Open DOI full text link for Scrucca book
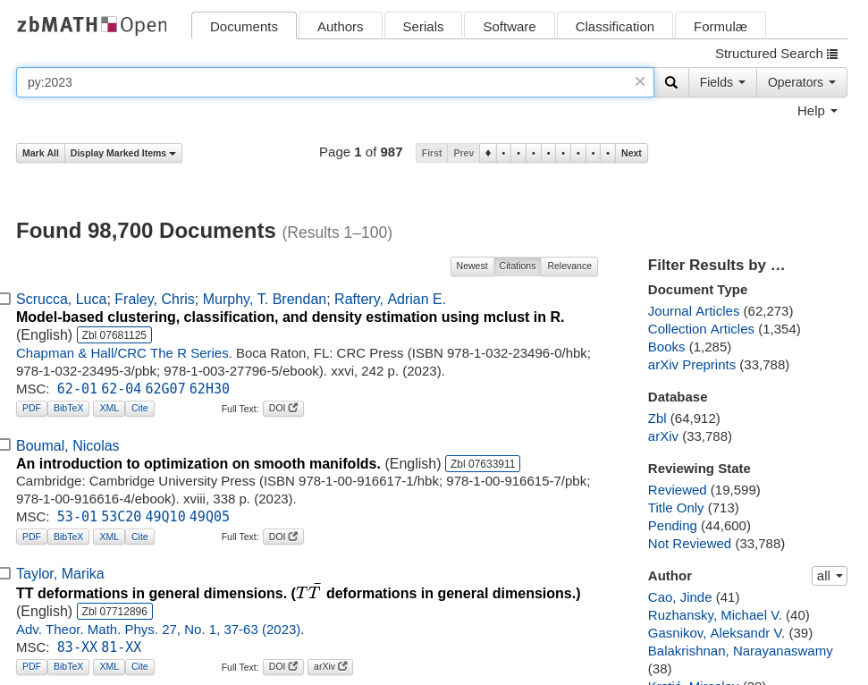Screen dimensions: 868x685 click(282, 409)
